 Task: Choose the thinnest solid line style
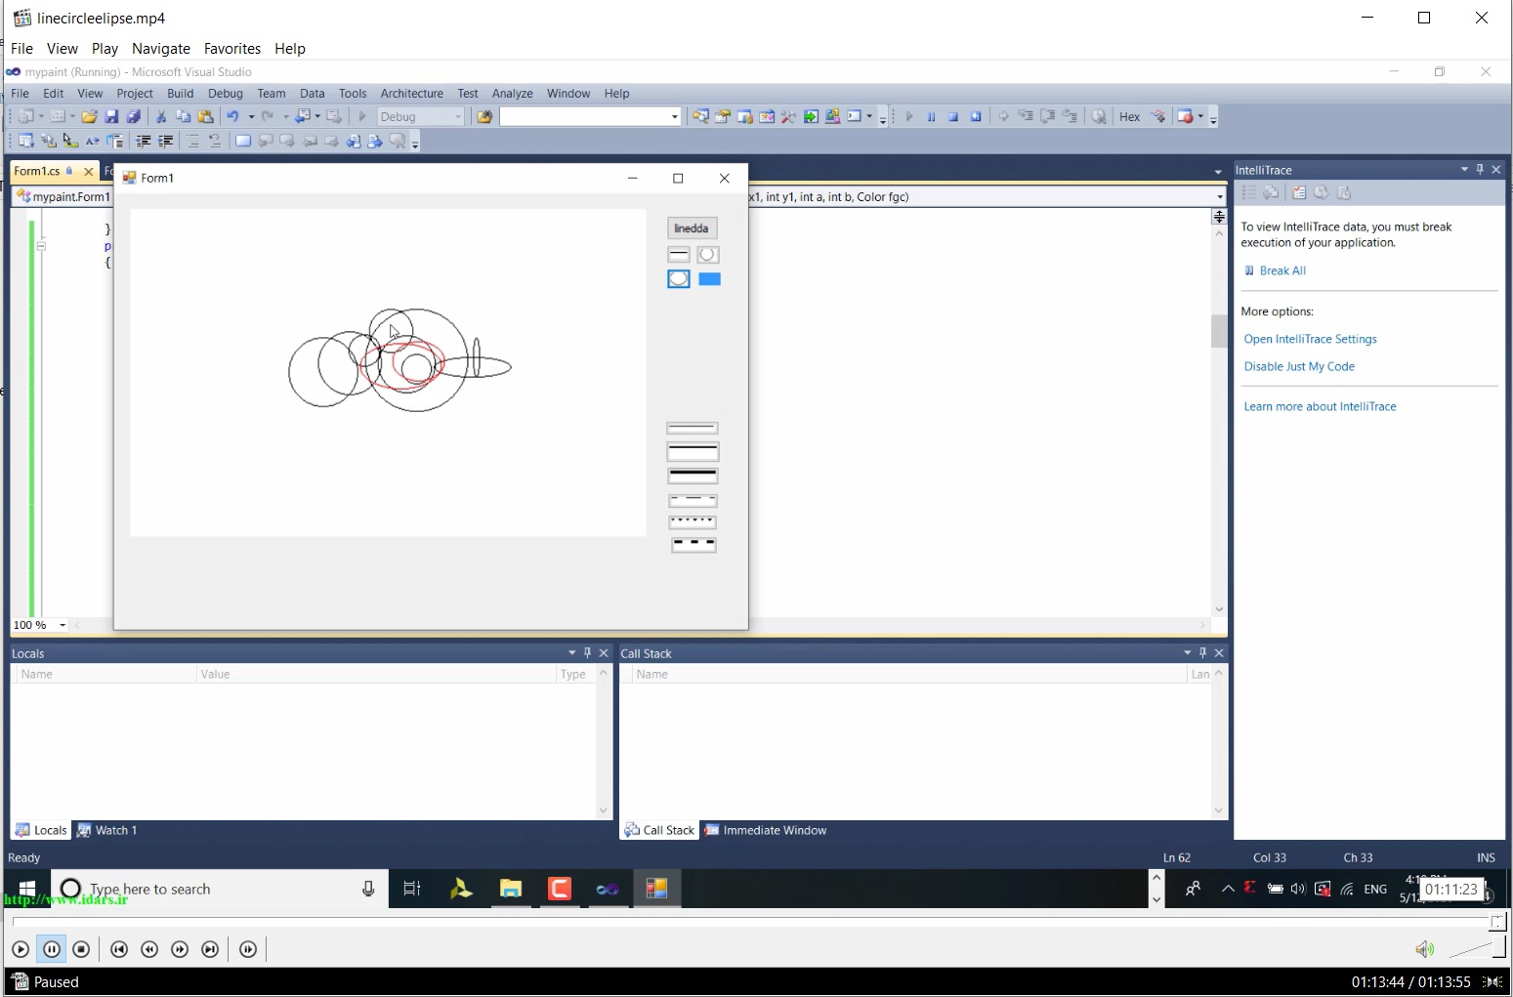click(693, 428)
